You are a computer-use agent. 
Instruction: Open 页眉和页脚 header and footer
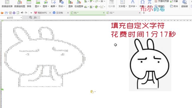pos(162,1)
